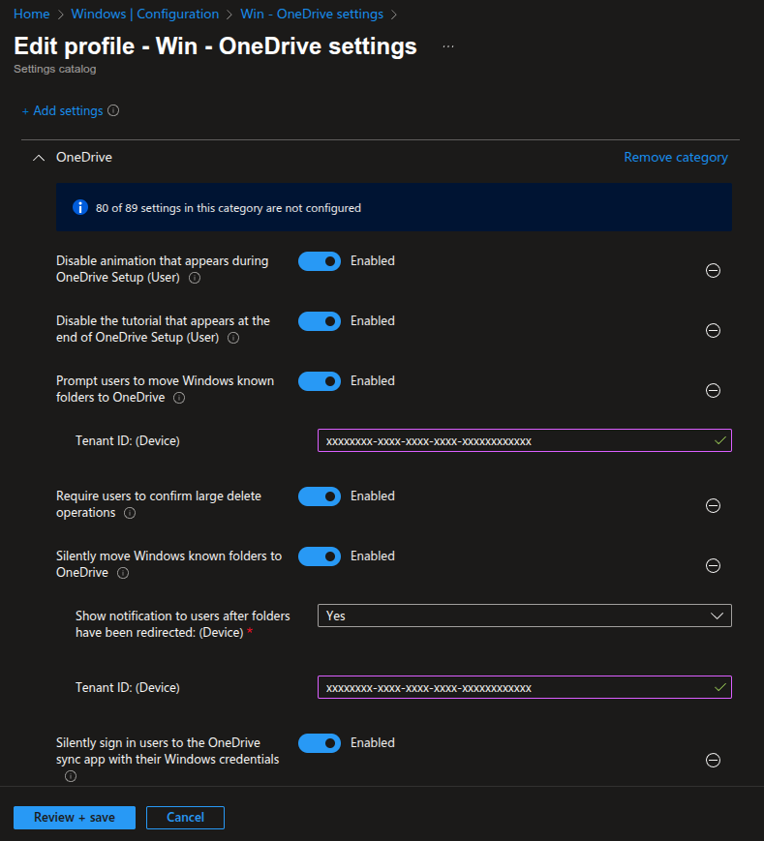
Task: Remove the Require users to confirm large delete setting
Action: pos(713,505)
